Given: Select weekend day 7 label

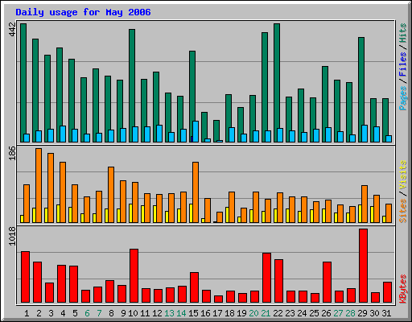Looking at the screenshot, I should point(99,313).
